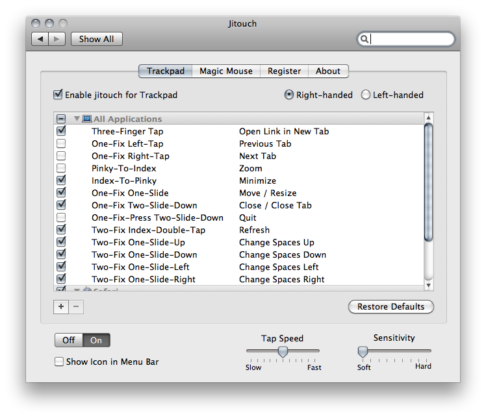Select the Right-handed radio button
The image size is (486, 418).
[289, 94]
